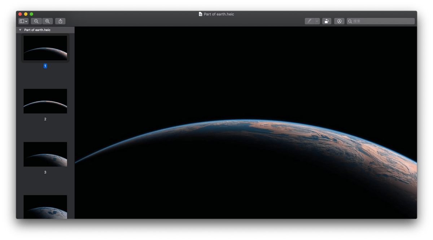Open the sidebar view menu button
Viewport: 433px width, 240px height.
23,21
